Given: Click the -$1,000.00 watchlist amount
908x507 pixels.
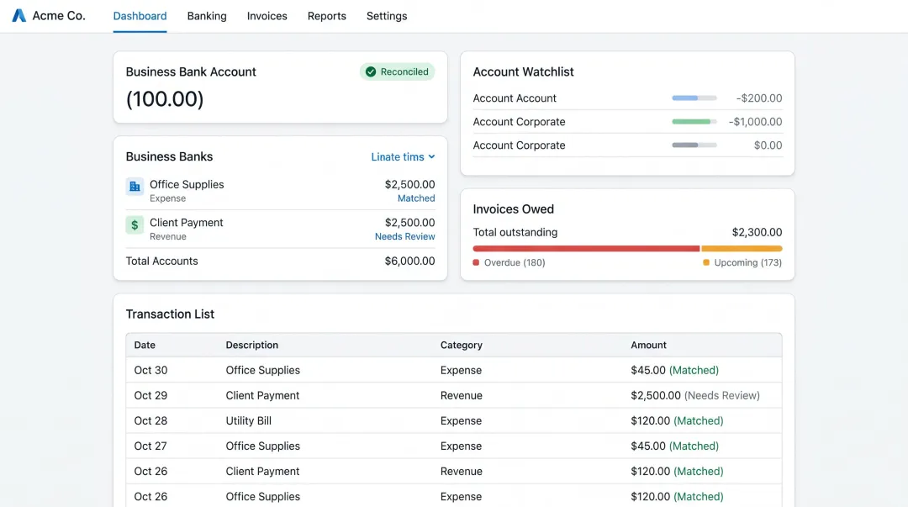Looking at the screenshot, I should 755,122.
